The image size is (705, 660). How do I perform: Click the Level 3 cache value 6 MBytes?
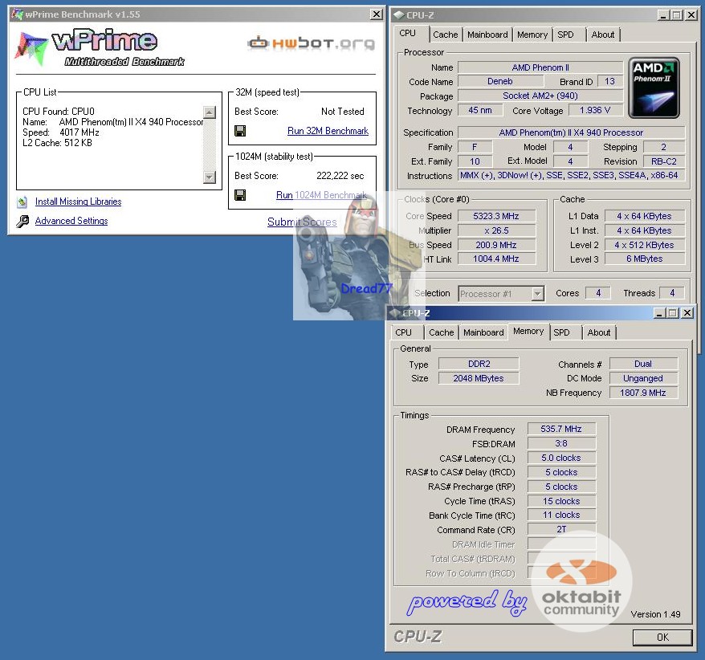tap(644, 259)
